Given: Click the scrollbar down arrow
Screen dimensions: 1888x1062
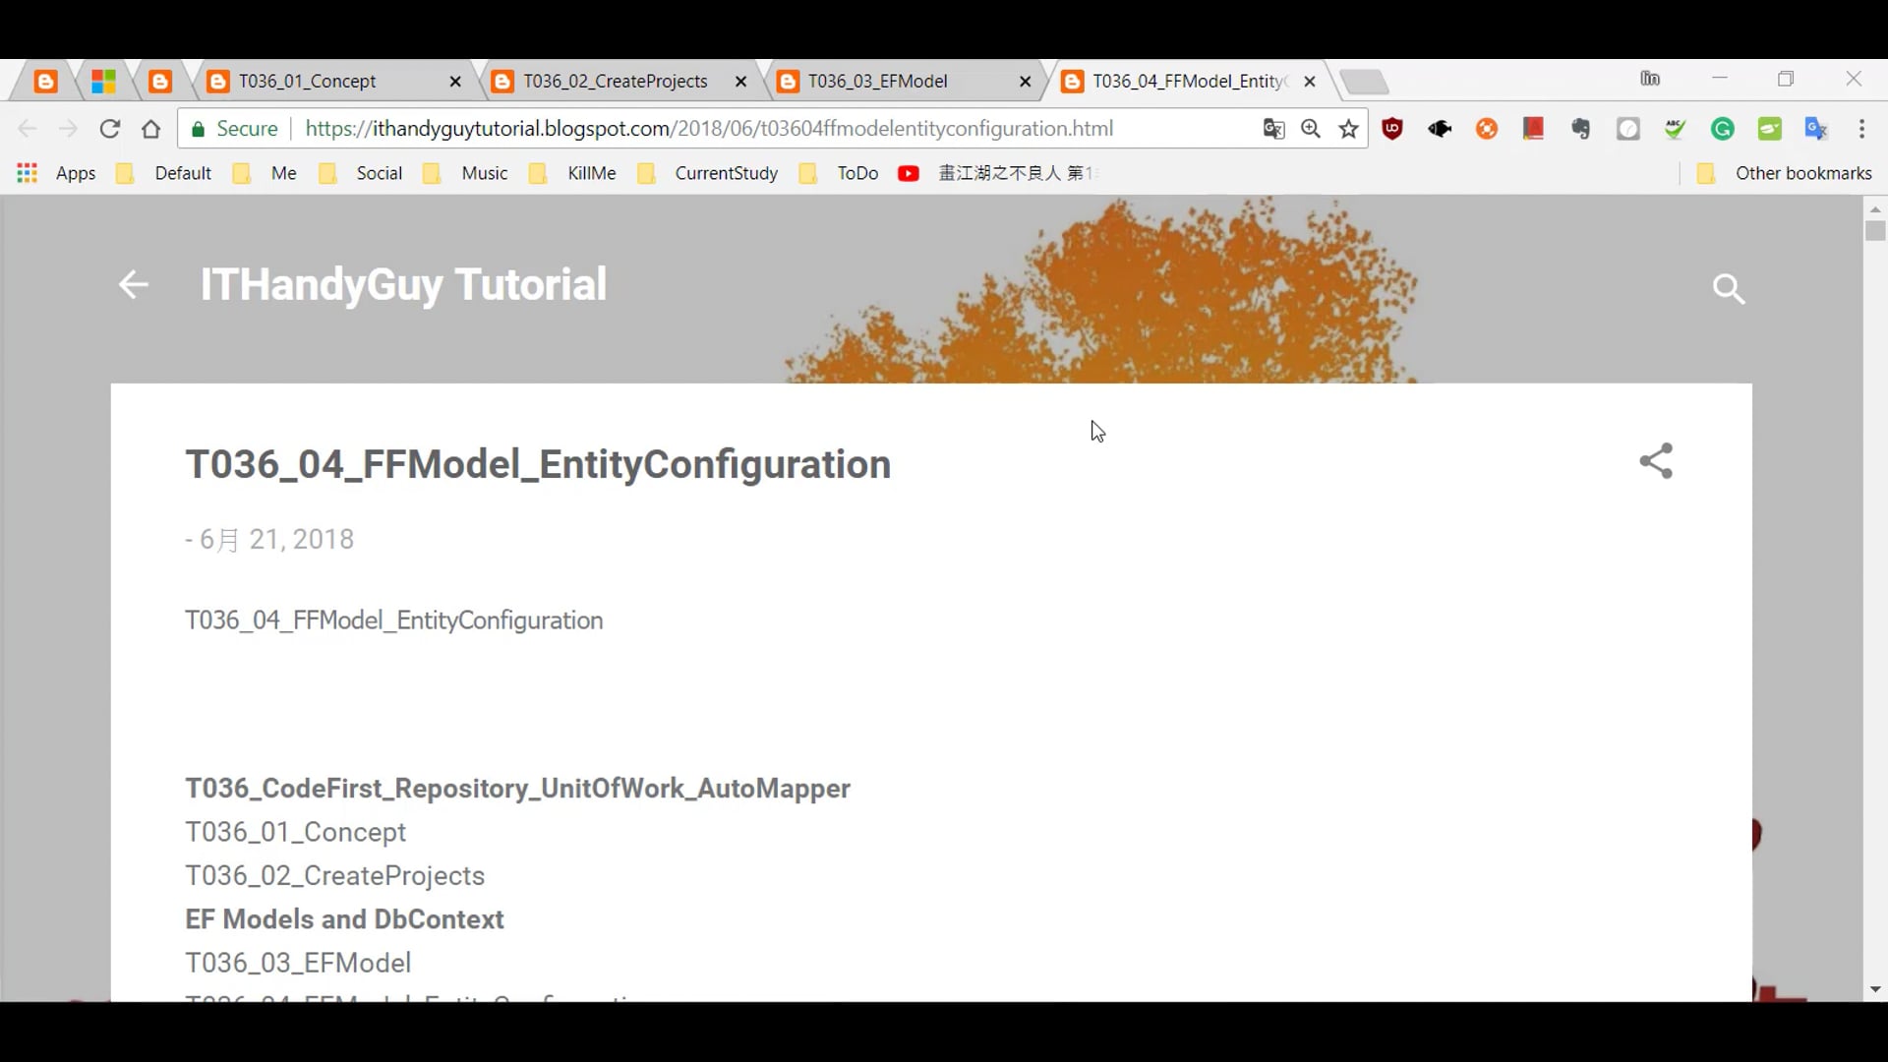Looking at the screenshot, I should 1874,989.
